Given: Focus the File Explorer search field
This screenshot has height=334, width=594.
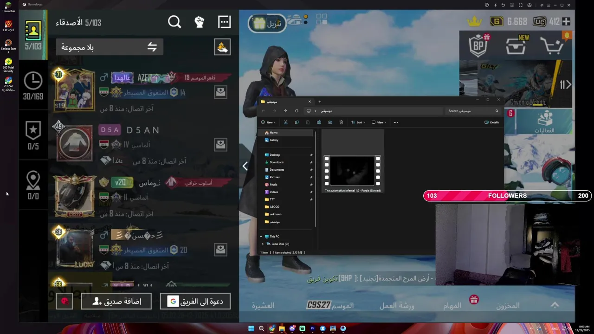Looking at the screenshot, I should click(x=473, y=111).
